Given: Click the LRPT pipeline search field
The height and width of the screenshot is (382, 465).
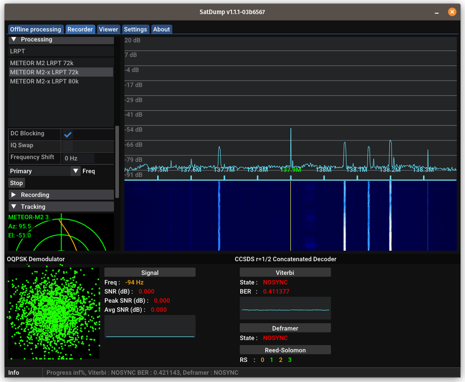Looking at the screenshot, I should coord(61,51).
